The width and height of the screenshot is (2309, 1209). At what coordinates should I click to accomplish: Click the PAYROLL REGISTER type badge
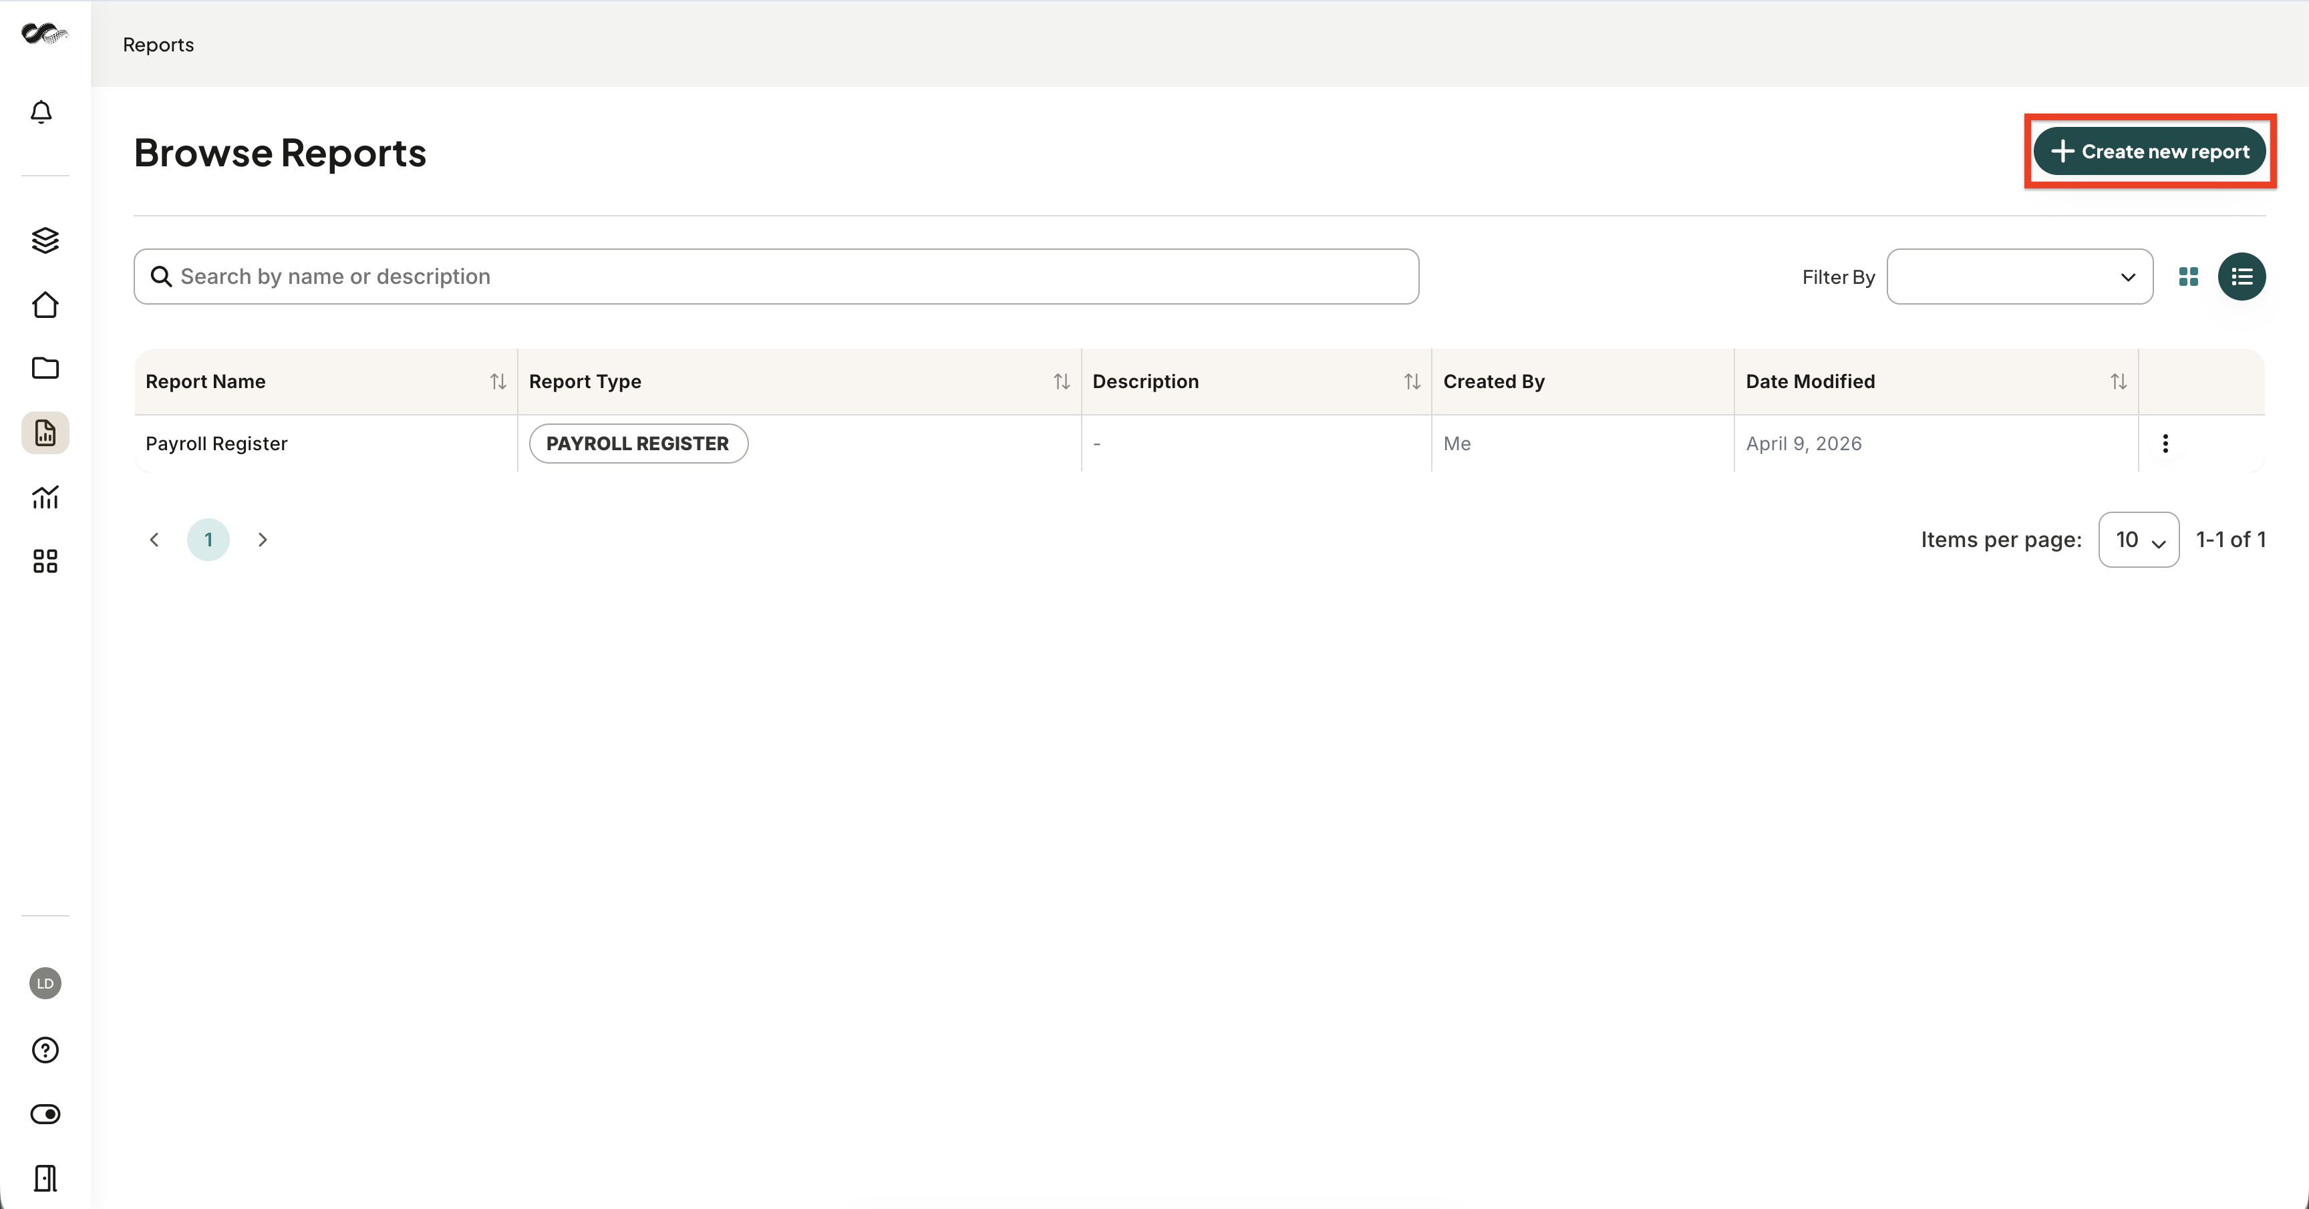pos(638,444)
